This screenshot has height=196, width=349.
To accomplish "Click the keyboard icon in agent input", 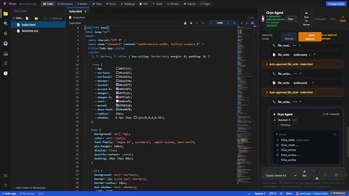I will 336,175.
